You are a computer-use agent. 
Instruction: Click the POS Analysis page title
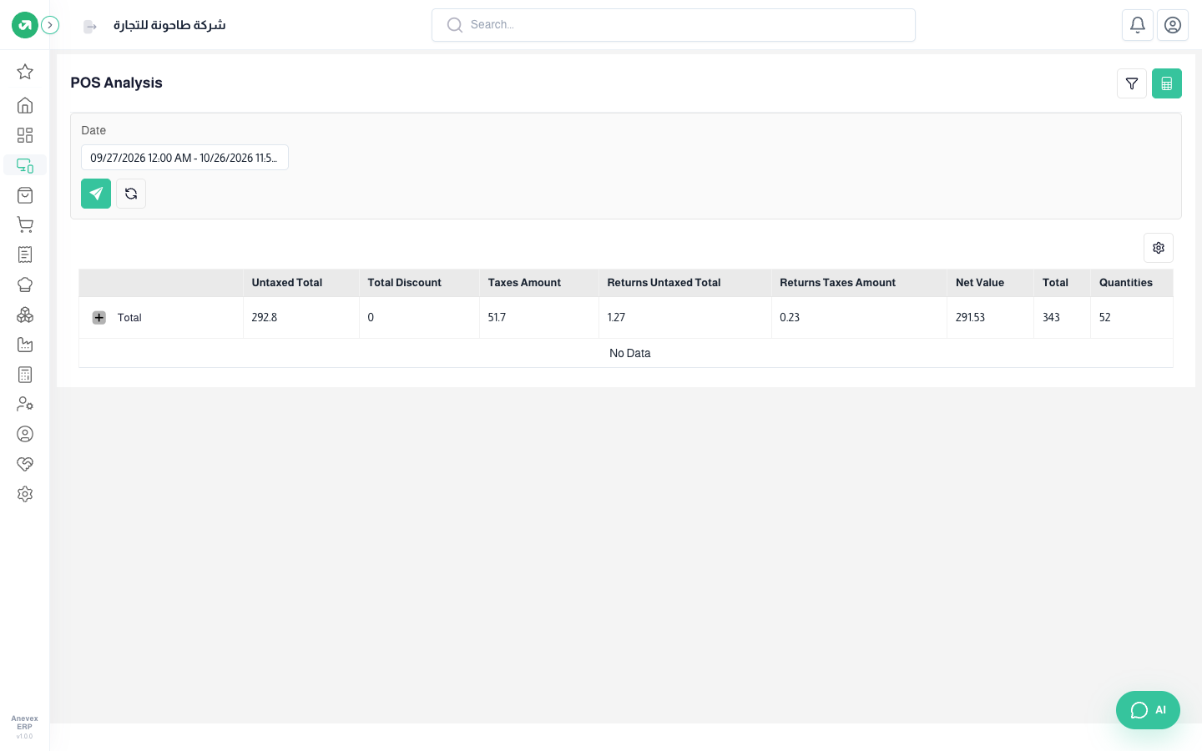click(116, 83)
